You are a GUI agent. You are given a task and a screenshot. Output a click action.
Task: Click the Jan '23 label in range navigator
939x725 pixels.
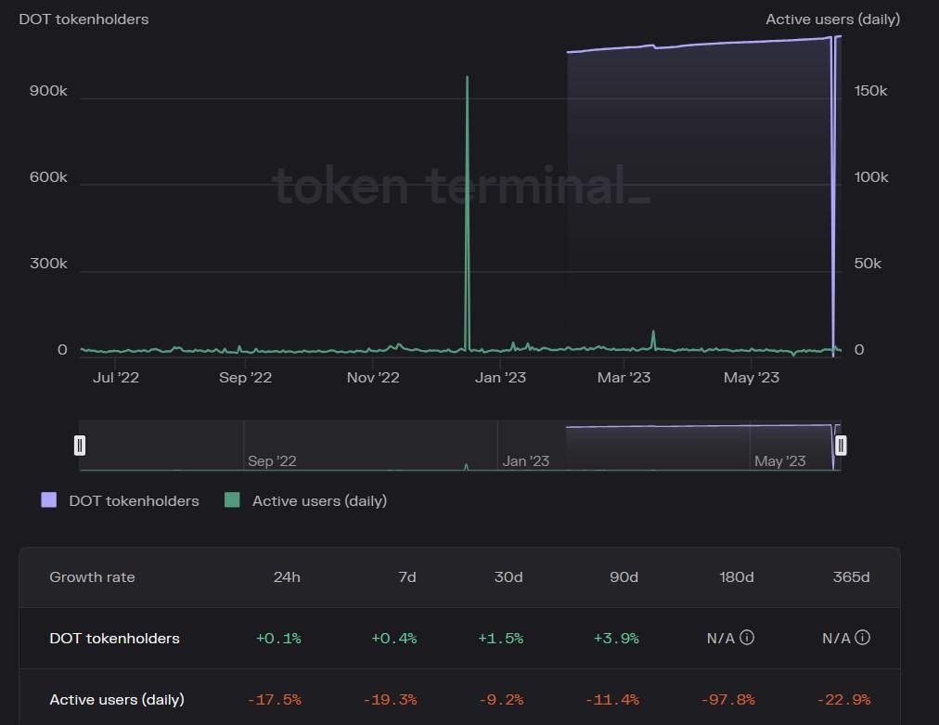526,460
